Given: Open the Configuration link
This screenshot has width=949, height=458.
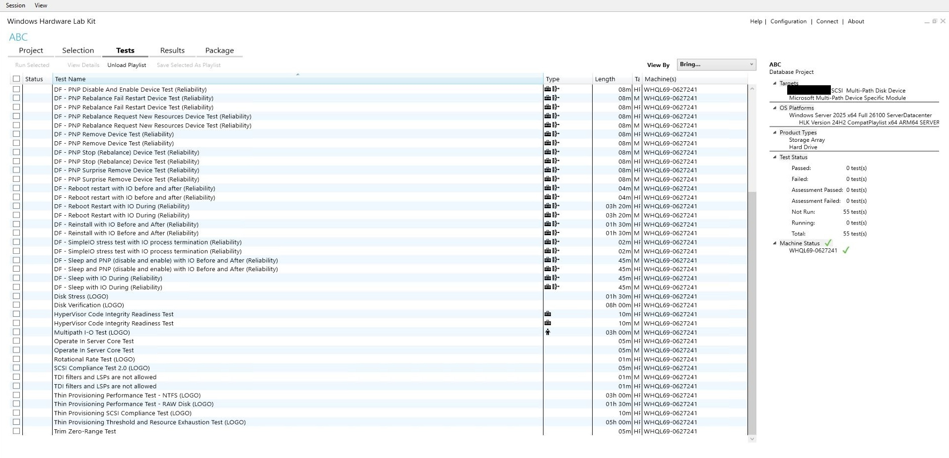Looking at the screenshot, I should point(788,21).
